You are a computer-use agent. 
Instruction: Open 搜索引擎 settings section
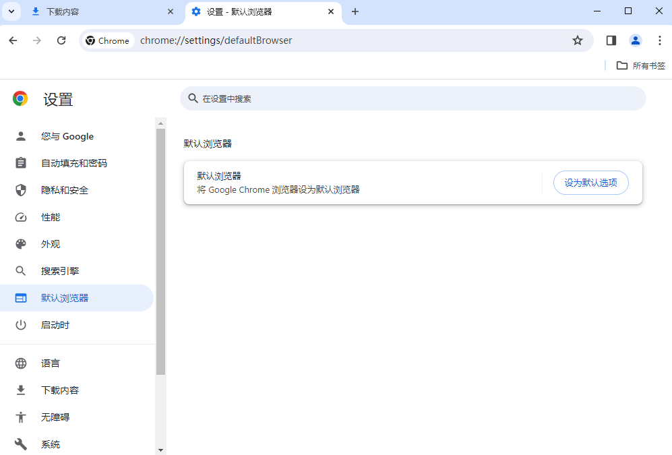point(60,271)
